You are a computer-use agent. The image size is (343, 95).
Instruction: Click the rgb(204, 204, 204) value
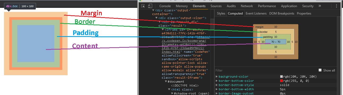[300, 77]
